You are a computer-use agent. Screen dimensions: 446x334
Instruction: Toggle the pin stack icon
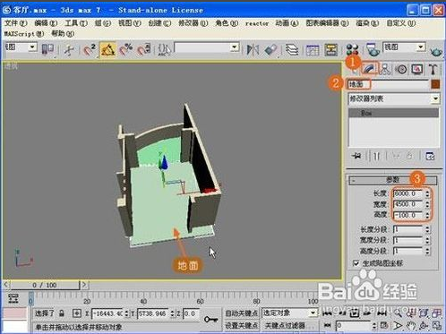tap(356, 156)
